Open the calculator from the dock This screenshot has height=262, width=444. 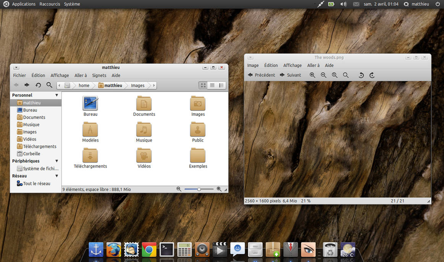[x=184, y=249]
